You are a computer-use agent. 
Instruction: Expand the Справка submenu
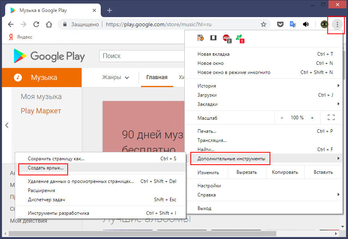pyautogui.click(x=264, y=195)
